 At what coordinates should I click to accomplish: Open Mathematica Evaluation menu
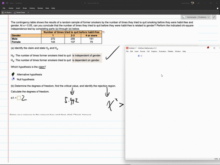coord(162,51)
